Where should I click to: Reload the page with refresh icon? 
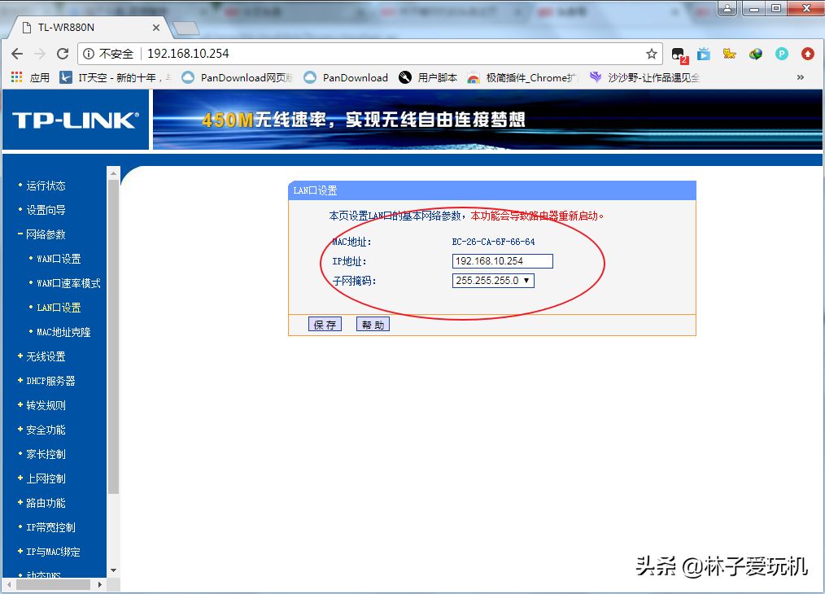pyautogui.click(x=63, y=54)
